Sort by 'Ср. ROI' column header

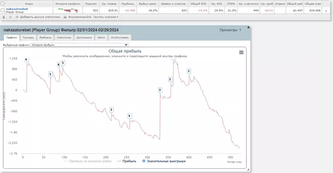pyautogui.click(x=216, y=4)
